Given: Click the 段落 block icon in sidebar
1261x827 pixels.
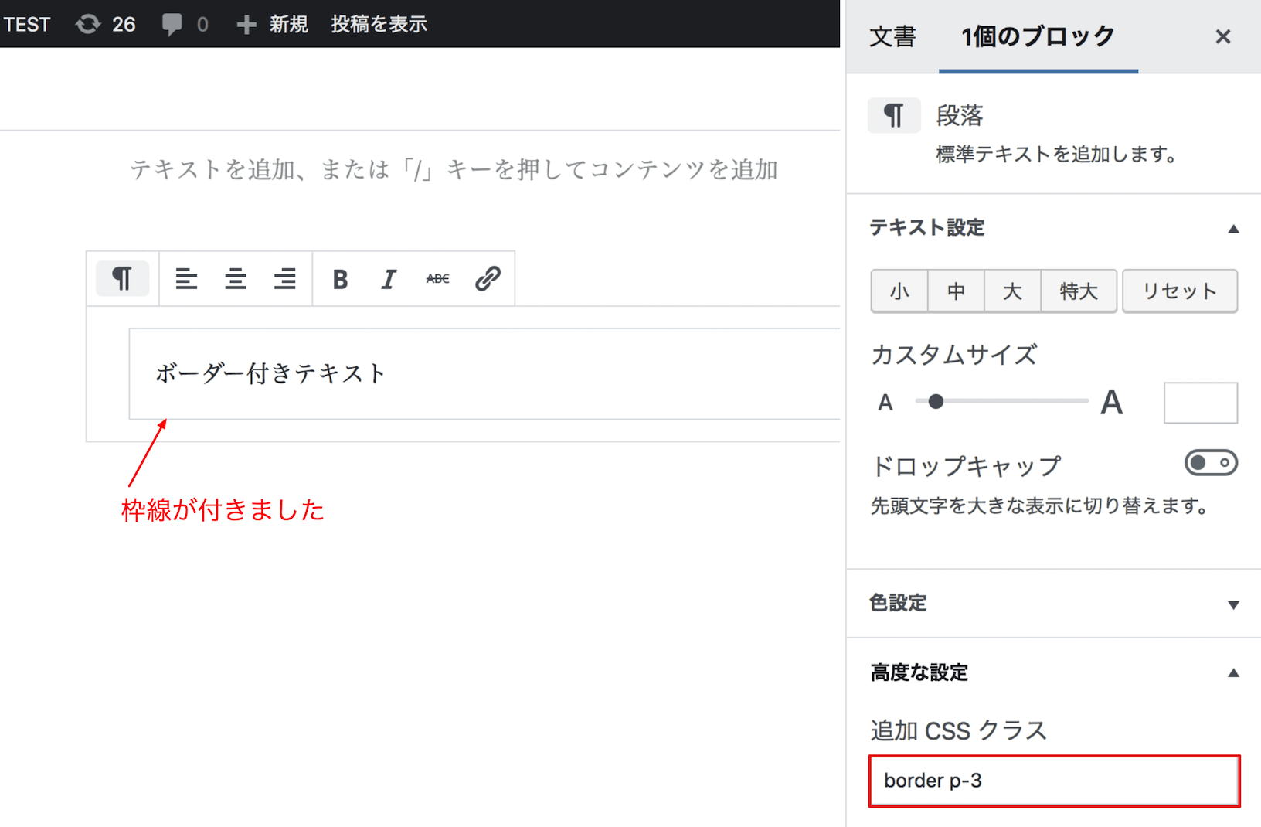Looking at the screenshot, I should click(x=894, y=115).
